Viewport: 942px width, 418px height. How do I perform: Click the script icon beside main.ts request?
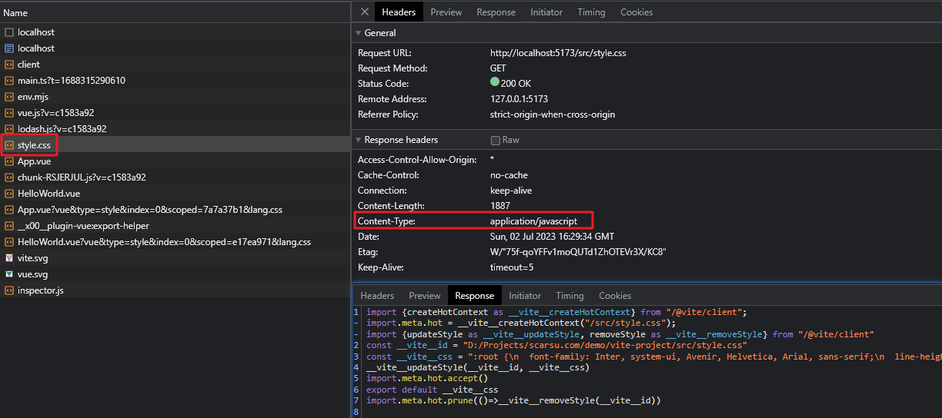(x=9, y=81)
